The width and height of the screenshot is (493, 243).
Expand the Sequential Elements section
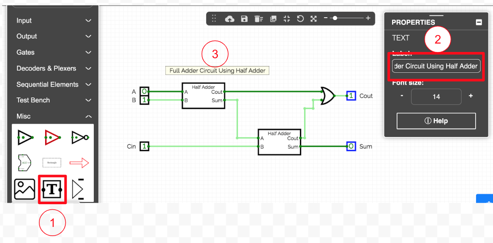pyautogui.click(x=53, y=85)
